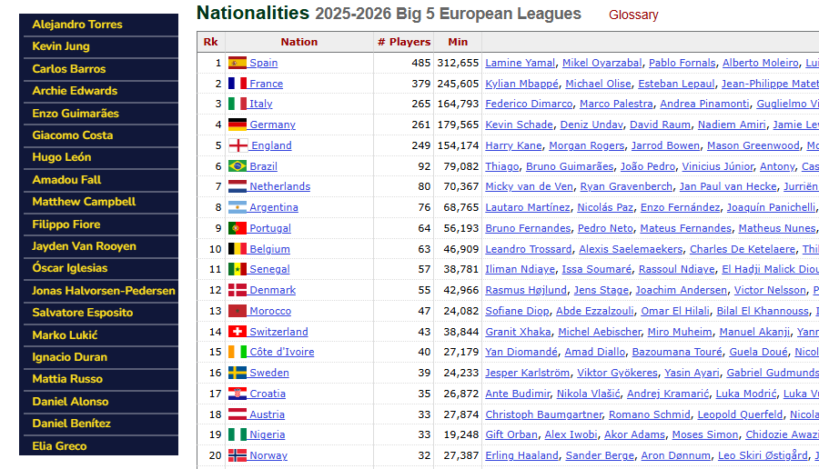The height and width of the screenshot is (469, 819).
Task: Click the Switzerland flag icon
Action: click(x=238, y=331)
